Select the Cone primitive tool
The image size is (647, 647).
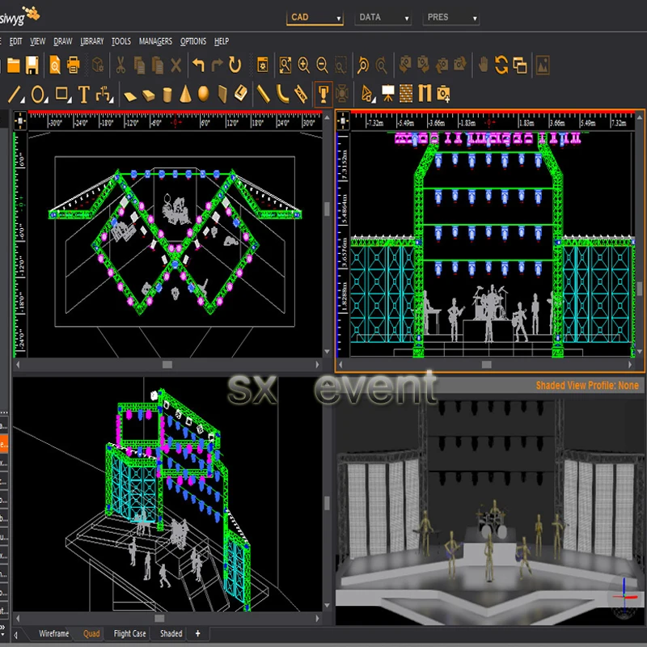click(185, 95)
